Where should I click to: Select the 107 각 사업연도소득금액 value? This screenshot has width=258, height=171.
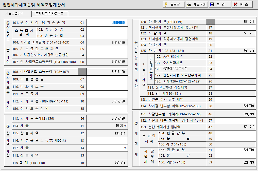pyautogui.click(x=107, y=62)
